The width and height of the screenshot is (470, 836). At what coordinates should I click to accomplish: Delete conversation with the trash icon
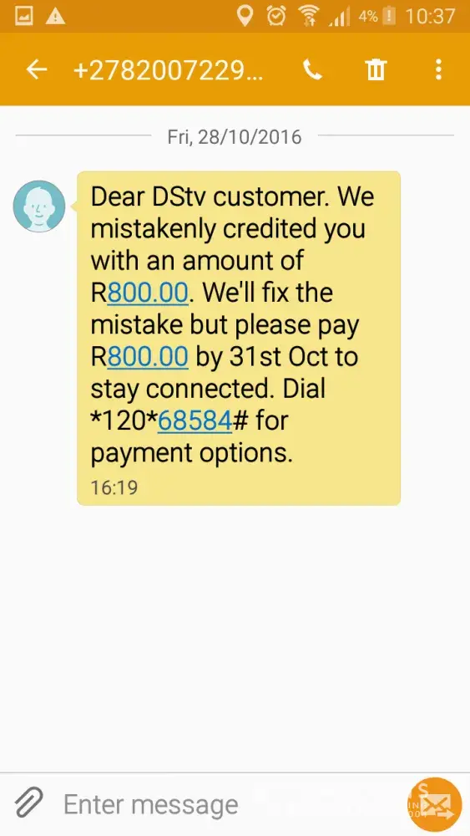pyautogui.click(x=376, y=69)
